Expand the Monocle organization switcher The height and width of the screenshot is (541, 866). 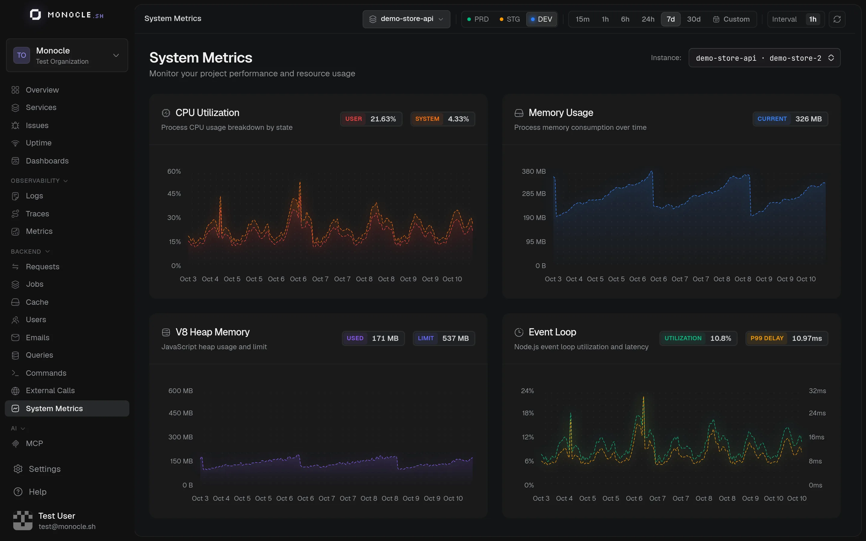67,56
